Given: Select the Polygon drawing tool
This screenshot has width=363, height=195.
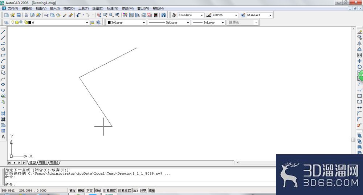Looking at the screenshot, I should point(3,49).
